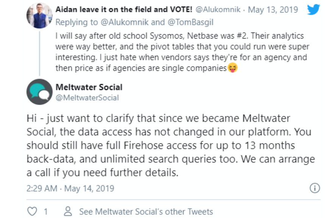327x218 pixels.
Task: Open Aidan's profile picture
Action: [39, 15]
